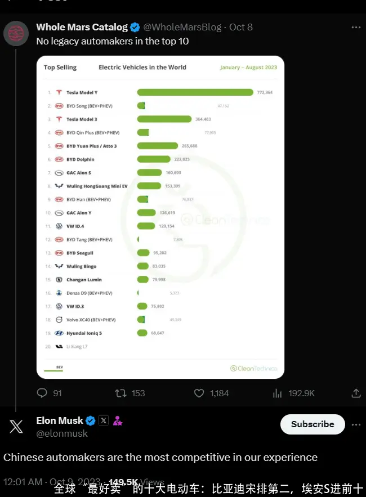366x497 pixels.
Task: Open the Oct 8 timestamp link
Action: (240, 26)
